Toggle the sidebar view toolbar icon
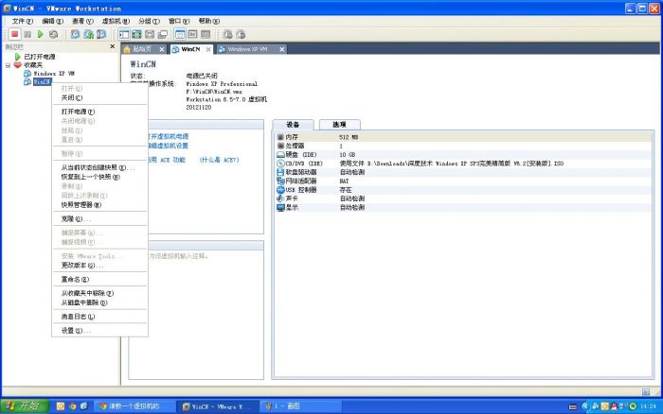This screenshot has width=663, height=414. click(x=124, y=34)
